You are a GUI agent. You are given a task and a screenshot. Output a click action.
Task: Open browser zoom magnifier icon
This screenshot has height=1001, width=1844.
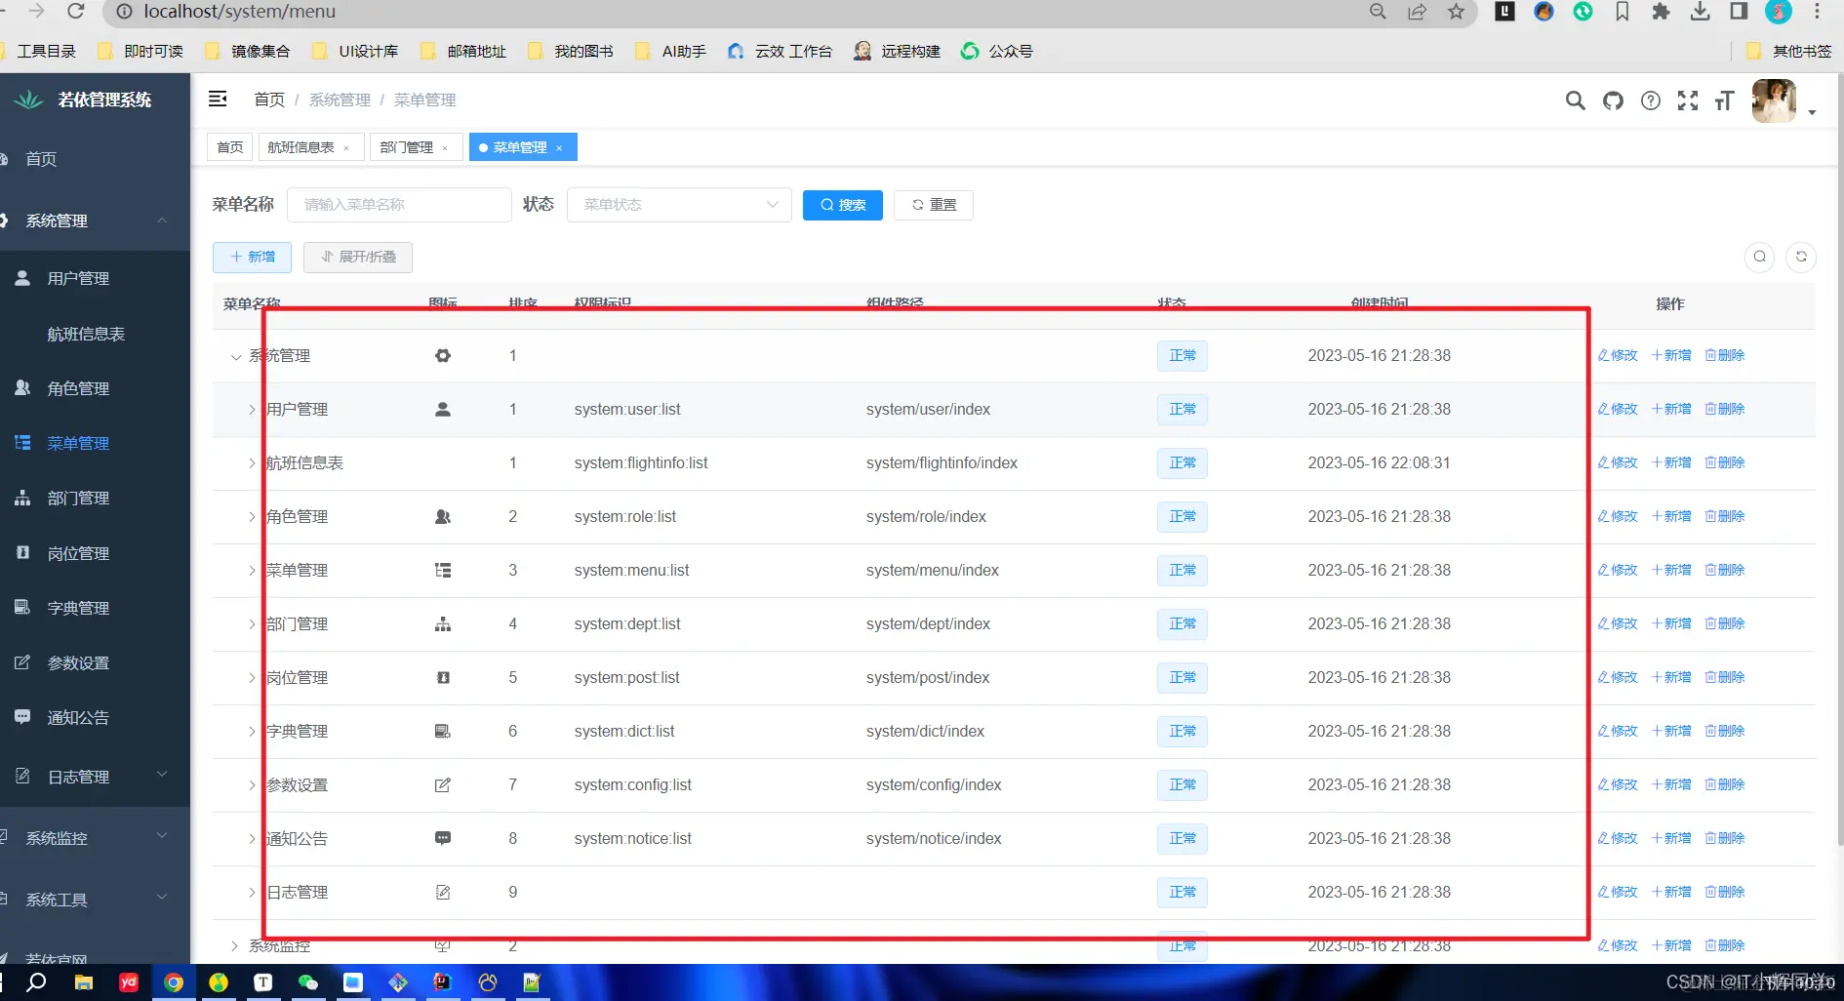pos(1378,12)
